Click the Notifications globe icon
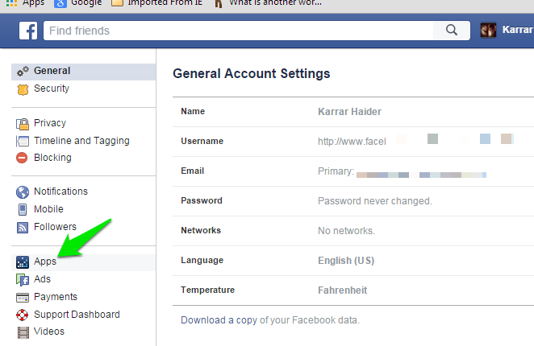The width and height of the screenshot is (534, 346). pyautogui.click(x=23, y=192)
